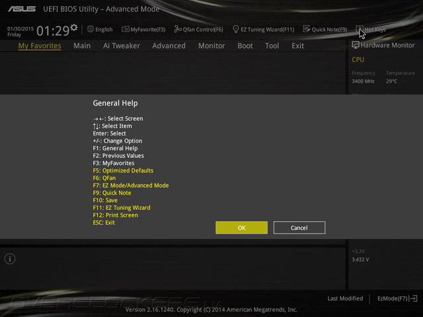Click the F12: Print Screen line

(x=116, y=215)
